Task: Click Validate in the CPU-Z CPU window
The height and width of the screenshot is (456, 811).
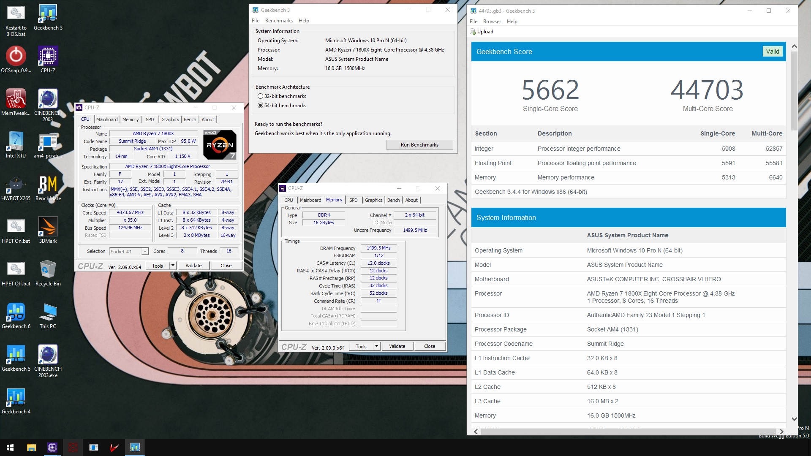Action: [193, 266]
